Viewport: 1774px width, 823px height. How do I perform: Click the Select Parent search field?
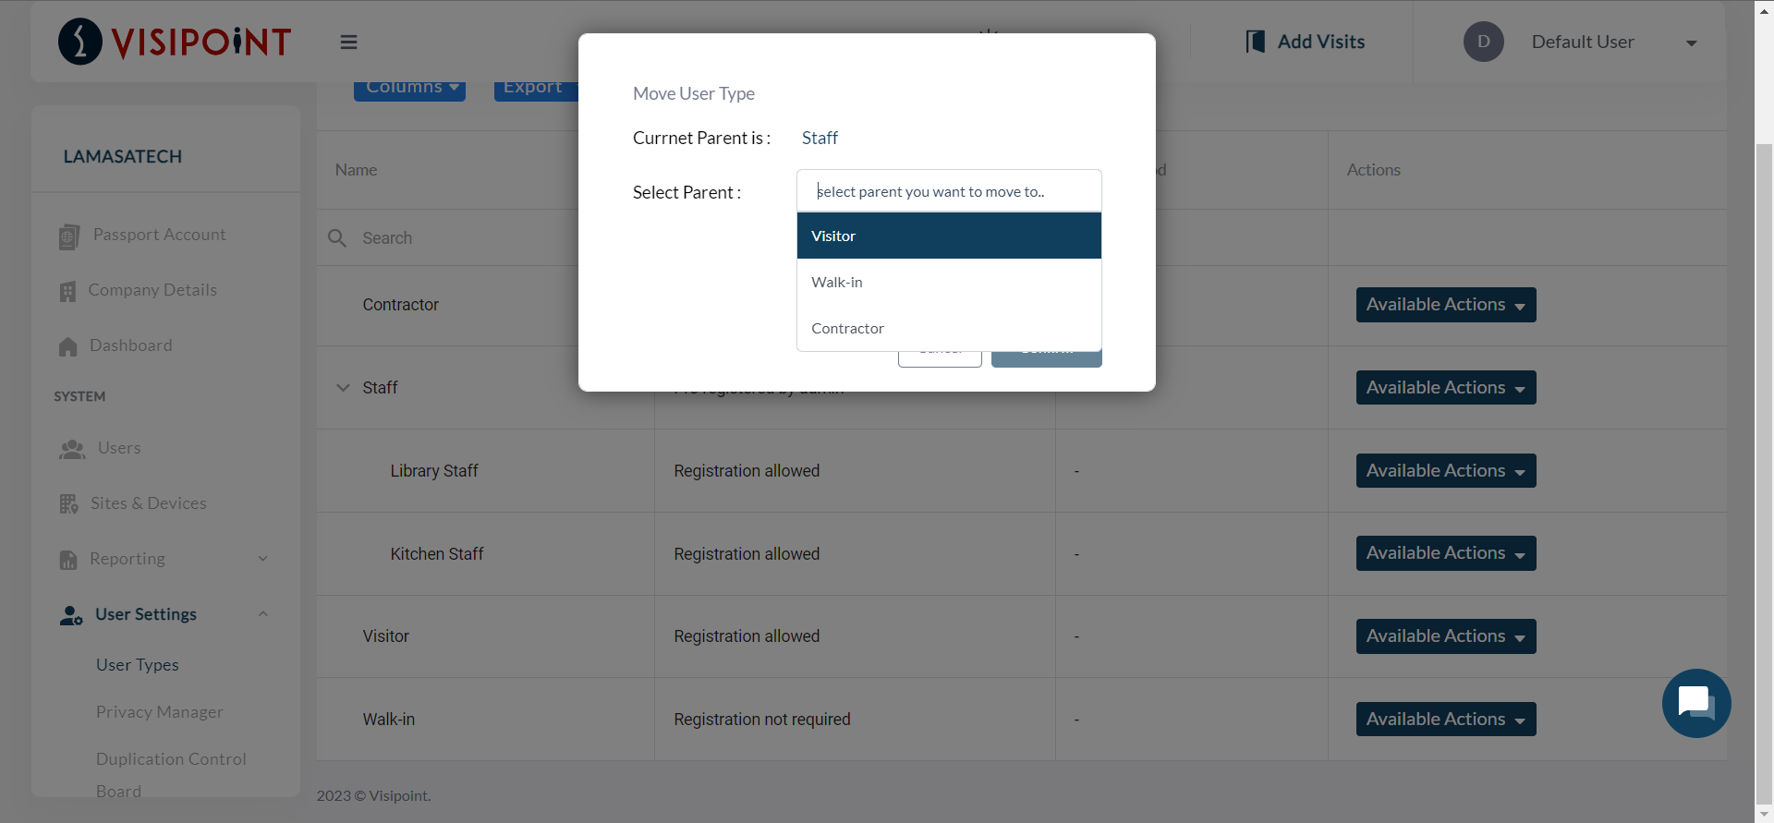(x=949, y=192)
